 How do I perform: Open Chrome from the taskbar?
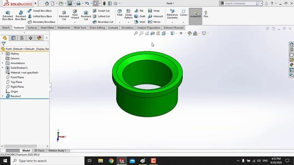[111, 161]
